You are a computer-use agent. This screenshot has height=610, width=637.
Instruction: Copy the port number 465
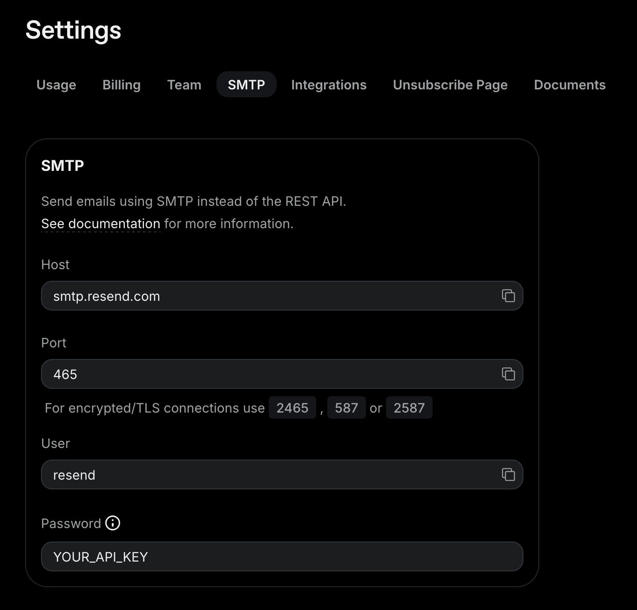pos(509,374)
